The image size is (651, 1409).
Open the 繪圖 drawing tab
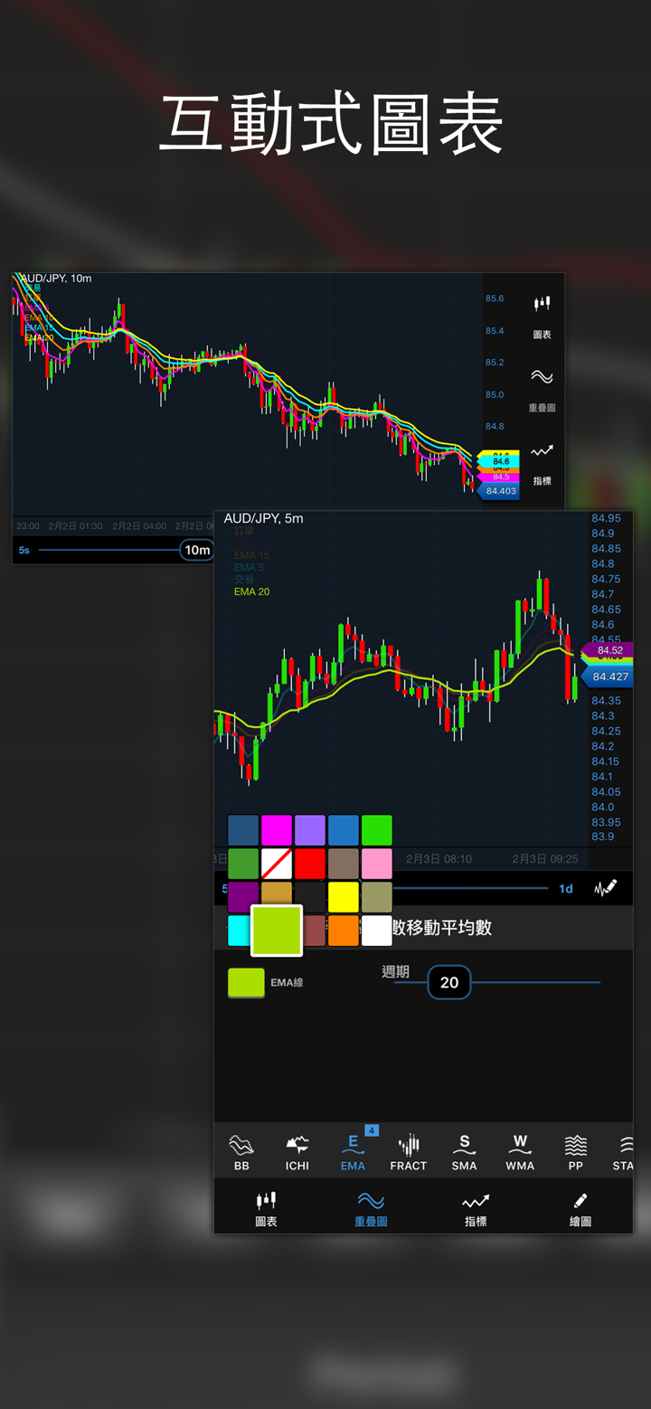pos(580,1208)
